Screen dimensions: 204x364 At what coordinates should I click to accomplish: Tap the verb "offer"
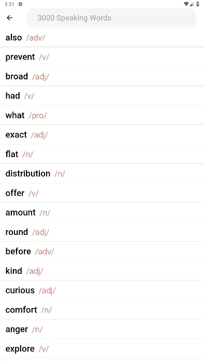pos(102,193)
